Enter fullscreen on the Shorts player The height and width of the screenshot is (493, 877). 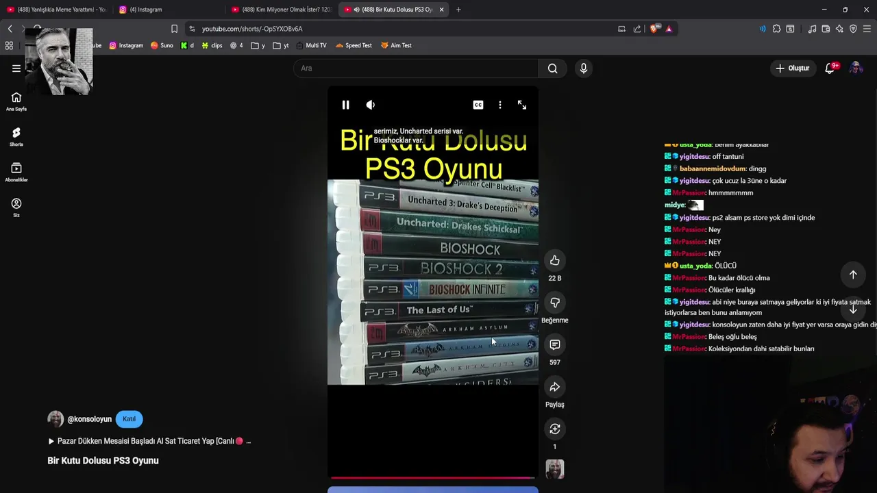pos(522,105)
